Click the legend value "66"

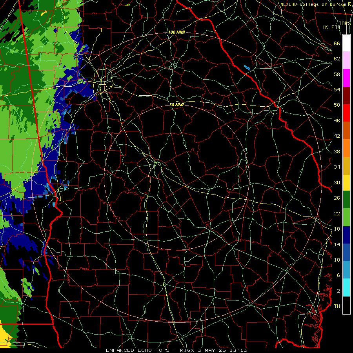pyautogui.click(x=337, y=44)
